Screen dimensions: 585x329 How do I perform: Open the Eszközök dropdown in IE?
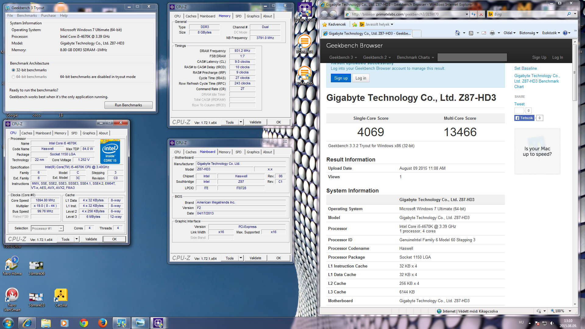pyautogui.click(x=551, y=33)
